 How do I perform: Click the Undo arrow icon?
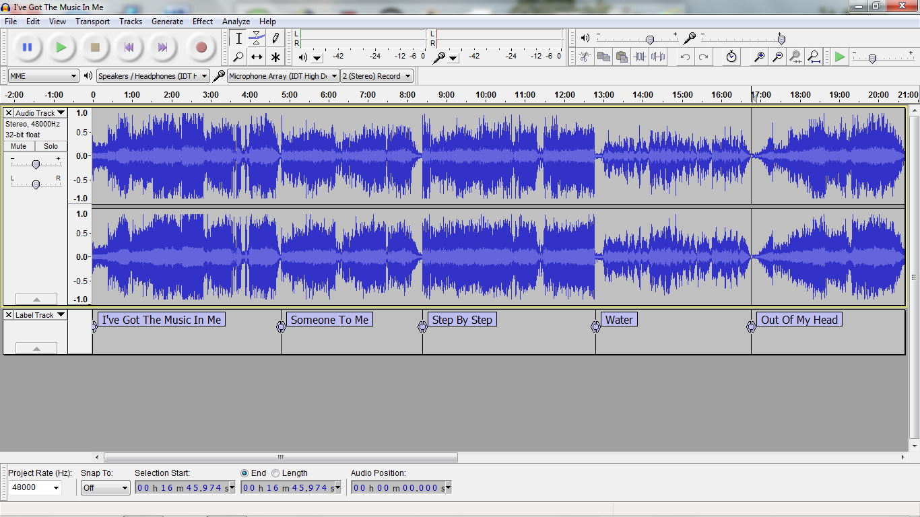(x=685, y=57)
